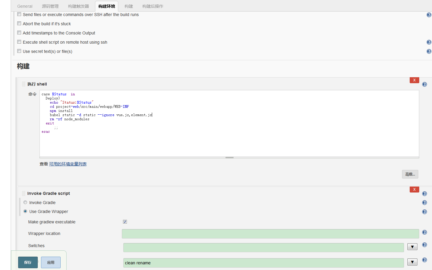Click the drag handle of Invoke Gradle script
Screen dimensions: 432x270
23,193
